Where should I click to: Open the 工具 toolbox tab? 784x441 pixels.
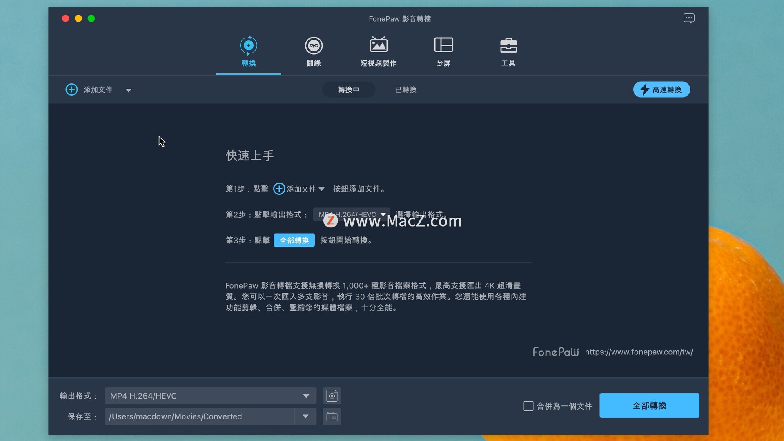point(508,52)
